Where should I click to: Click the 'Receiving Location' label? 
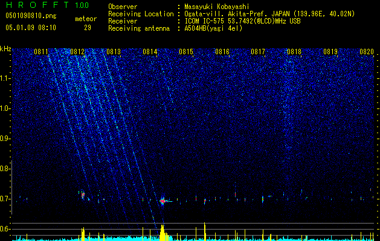click(141, 14)
